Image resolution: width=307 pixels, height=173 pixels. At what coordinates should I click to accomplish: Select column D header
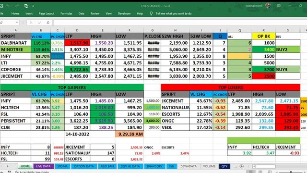pyautogui.click(x=77, y=30)
